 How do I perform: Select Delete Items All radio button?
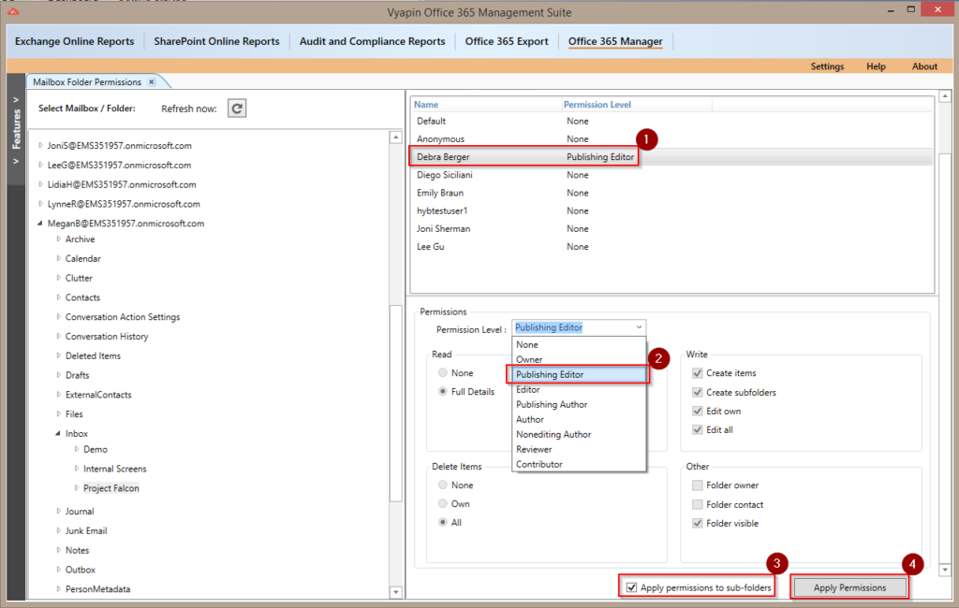443,523
